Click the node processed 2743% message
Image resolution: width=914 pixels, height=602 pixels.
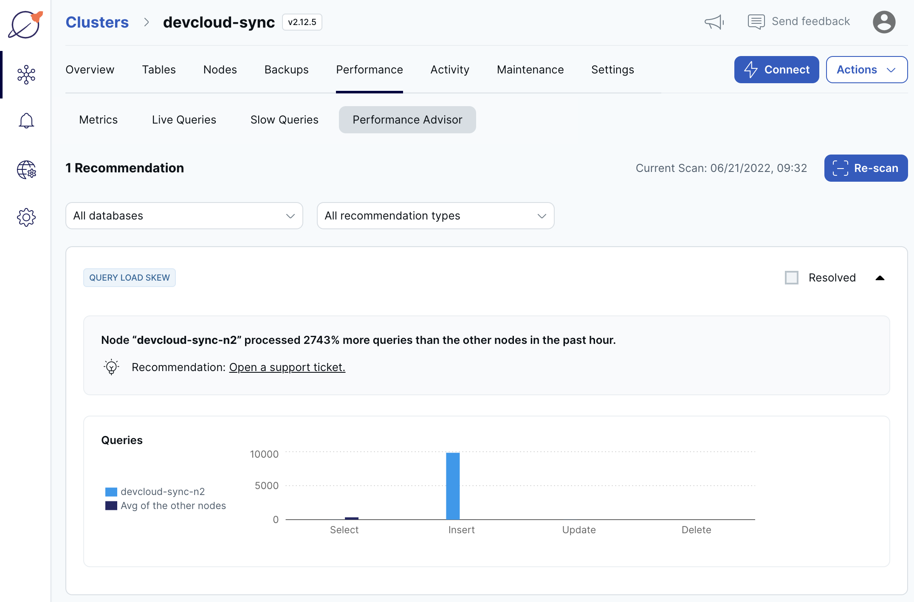point(358,340)
